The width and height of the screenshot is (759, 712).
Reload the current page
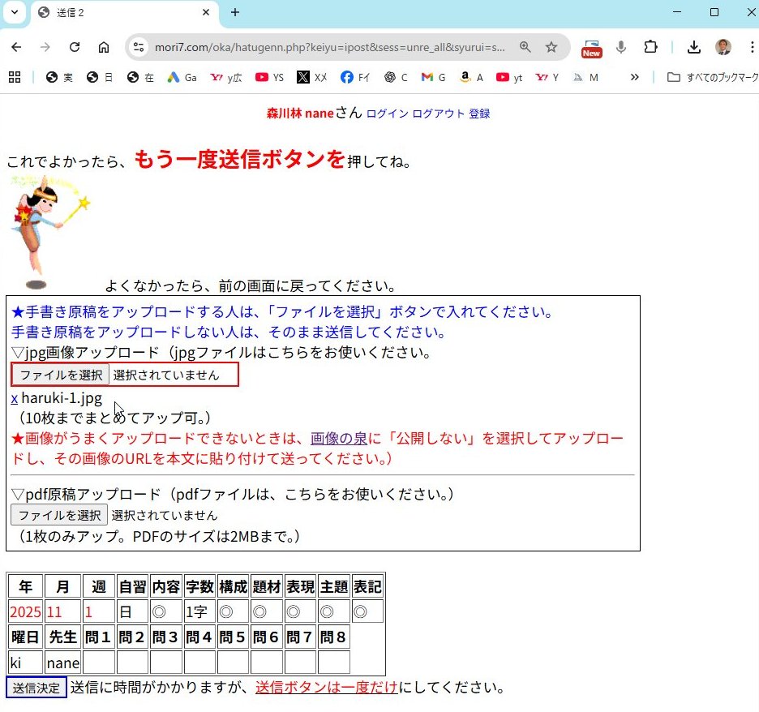(x=75, y=47)
